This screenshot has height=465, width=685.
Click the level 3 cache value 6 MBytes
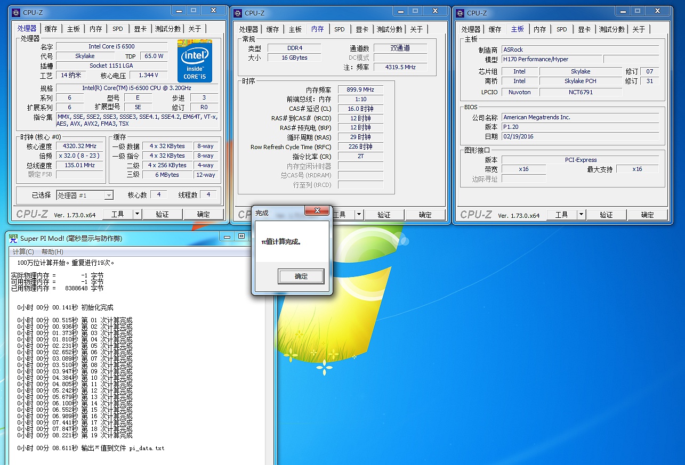pyautogui.click(x=167, y=175)
